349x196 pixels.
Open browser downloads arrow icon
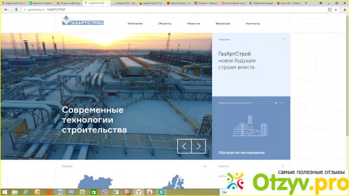345,10
